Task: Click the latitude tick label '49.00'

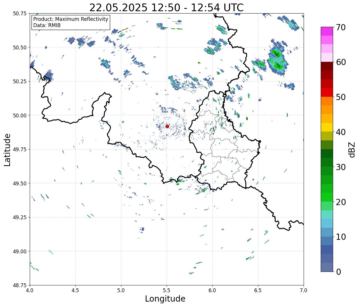Action: pyautogui.click(x=20, y=251)
